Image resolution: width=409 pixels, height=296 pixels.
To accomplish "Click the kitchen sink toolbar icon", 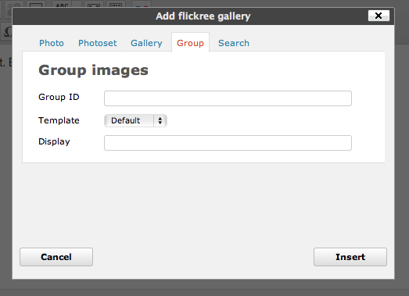I will (x=116, y=5).
